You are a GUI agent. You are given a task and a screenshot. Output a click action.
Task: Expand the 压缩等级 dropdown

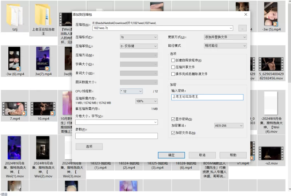point(139,46)
